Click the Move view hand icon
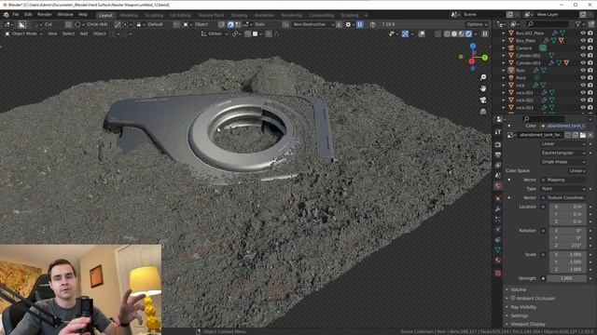 click(483, 88)
